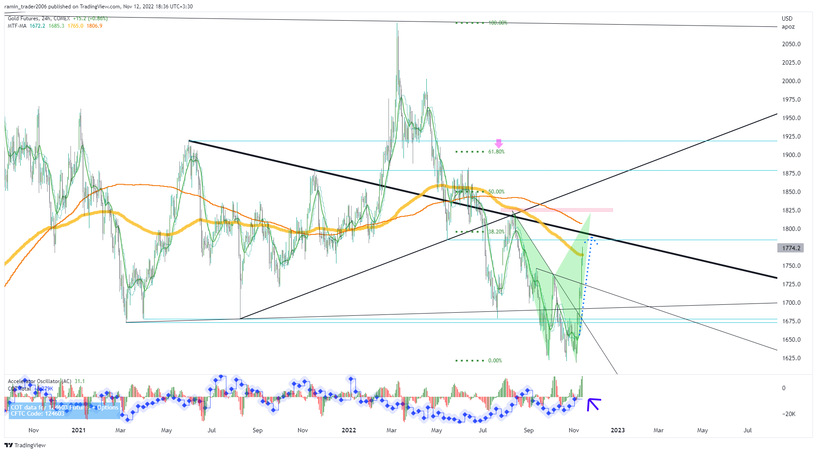Image resolution: width=817 pixels, height=453 pixels.
Task: Click the Fibonacci 100.00% level label
Action: pyautogui.click(x=498, y=23)
